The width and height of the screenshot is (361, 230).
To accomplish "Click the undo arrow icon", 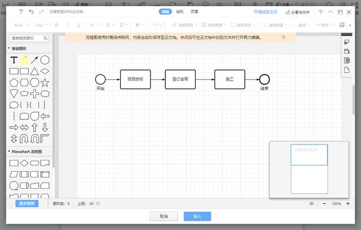I will tap(31, 11).
